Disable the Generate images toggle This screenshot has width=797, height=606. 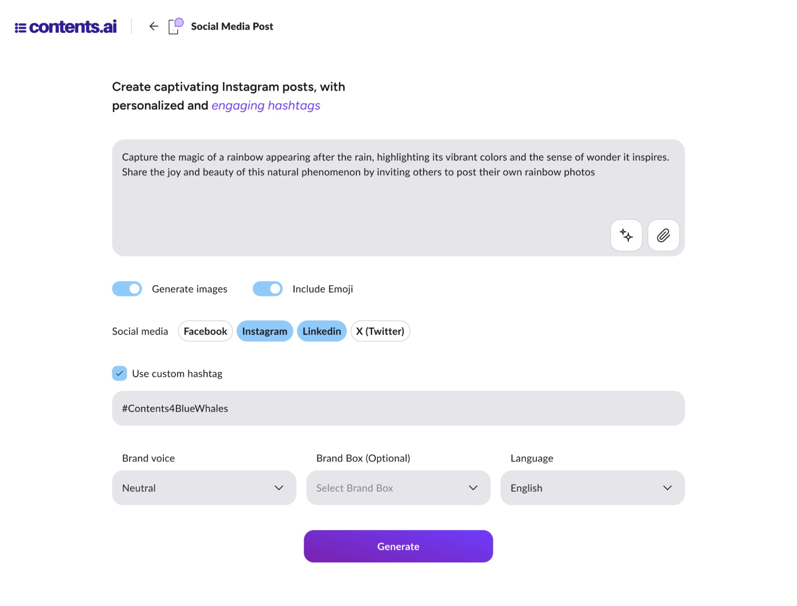126,288
